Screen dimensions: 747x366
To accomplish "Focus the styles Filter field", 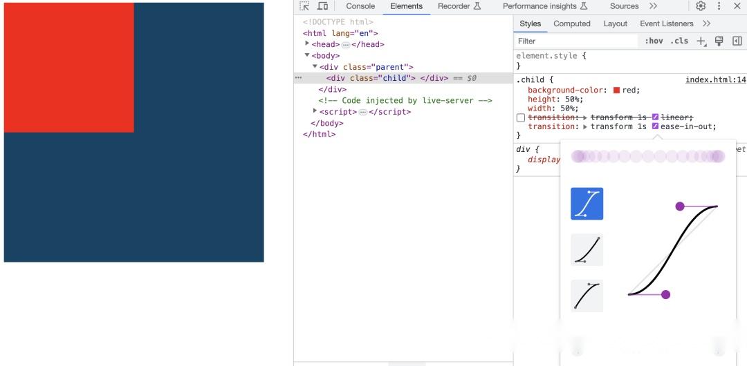I will 576,41.
